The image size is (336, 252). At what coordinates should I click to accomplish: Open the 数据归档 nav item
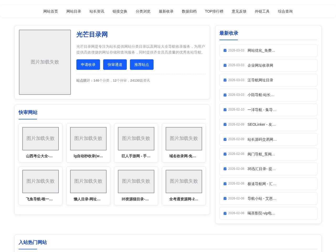(x=189, y=11)
